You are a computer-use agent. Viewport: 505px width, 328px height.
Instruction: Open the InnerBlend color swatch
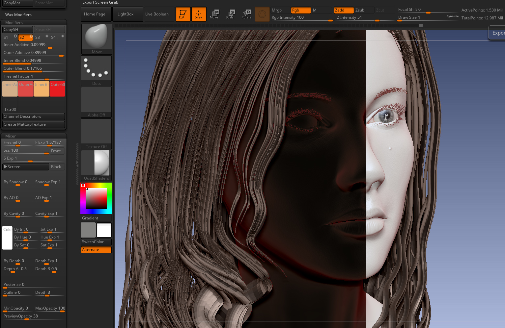pos(42,89)
